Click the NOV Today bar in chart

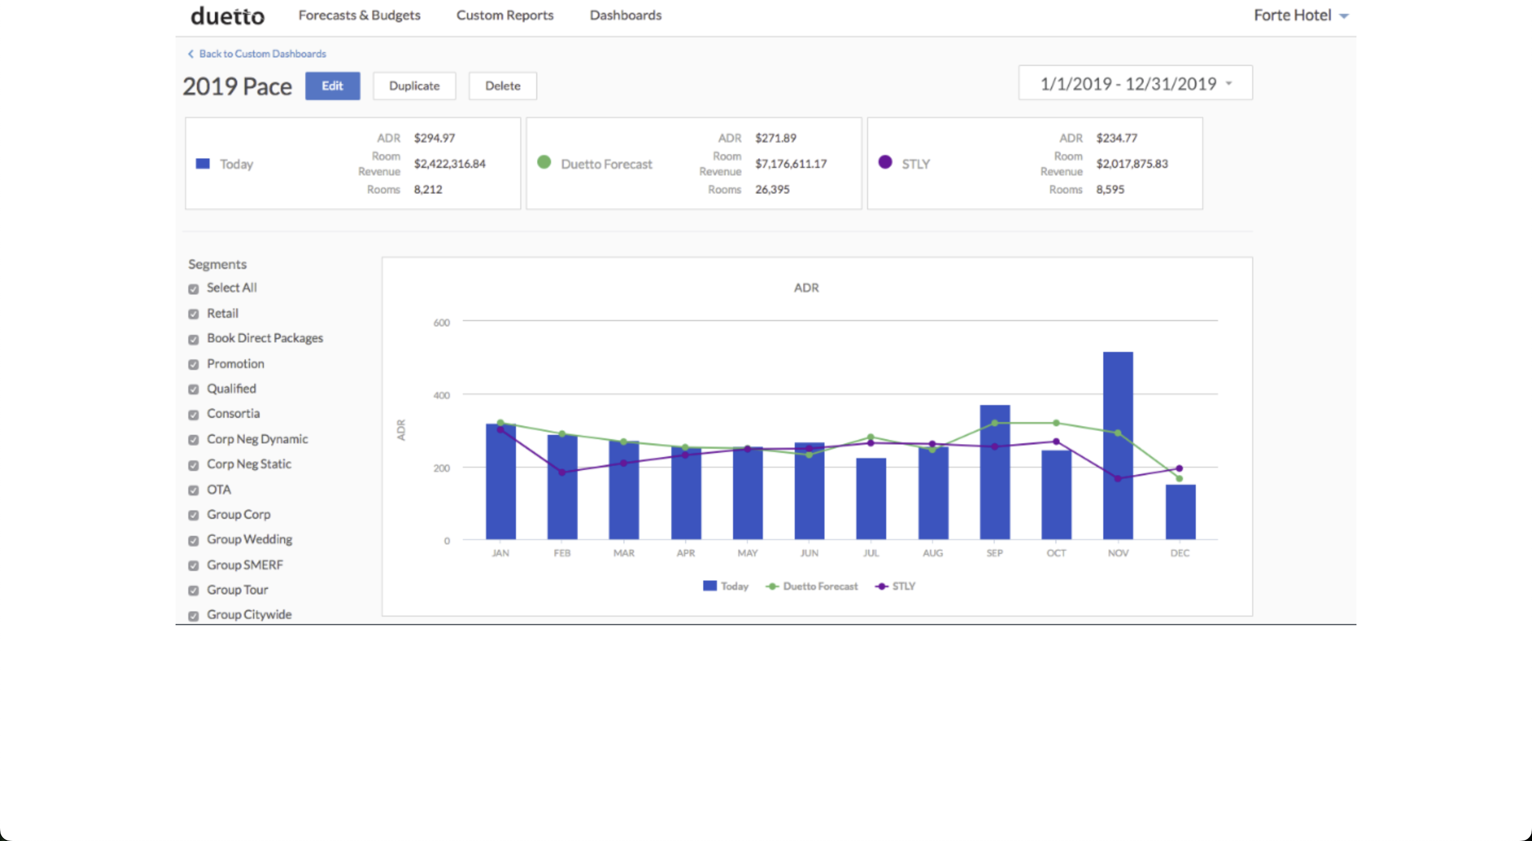pyautogui.click(x=1118, y=446)
